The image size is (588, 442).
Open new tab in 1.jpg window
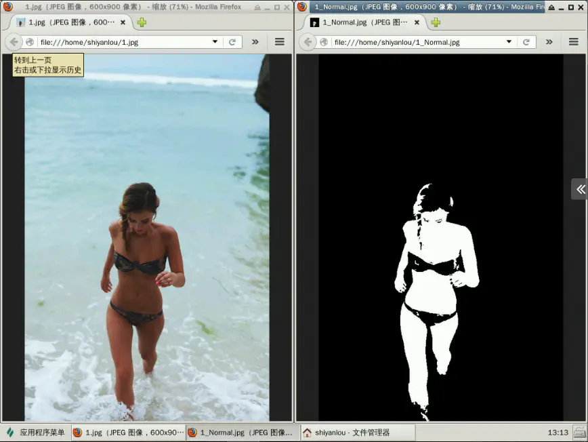142,22
